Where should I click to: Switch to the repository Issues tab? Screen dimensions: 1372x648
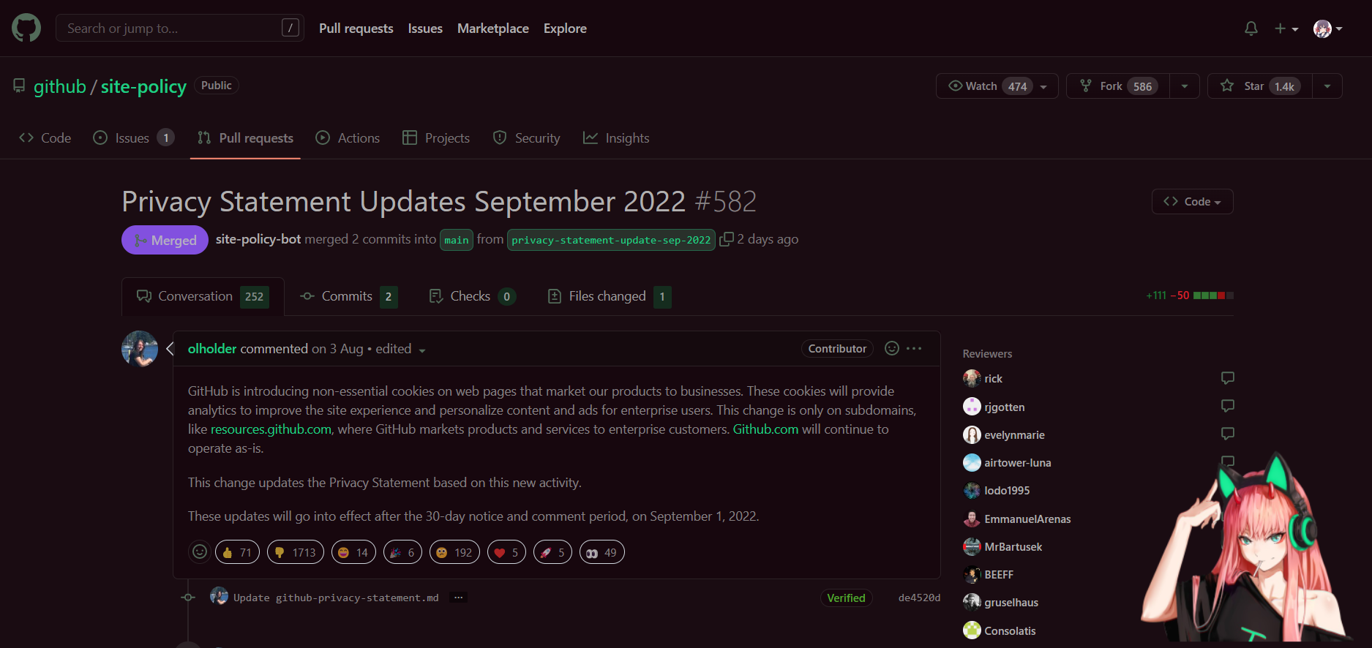click(x=134, y=137)
